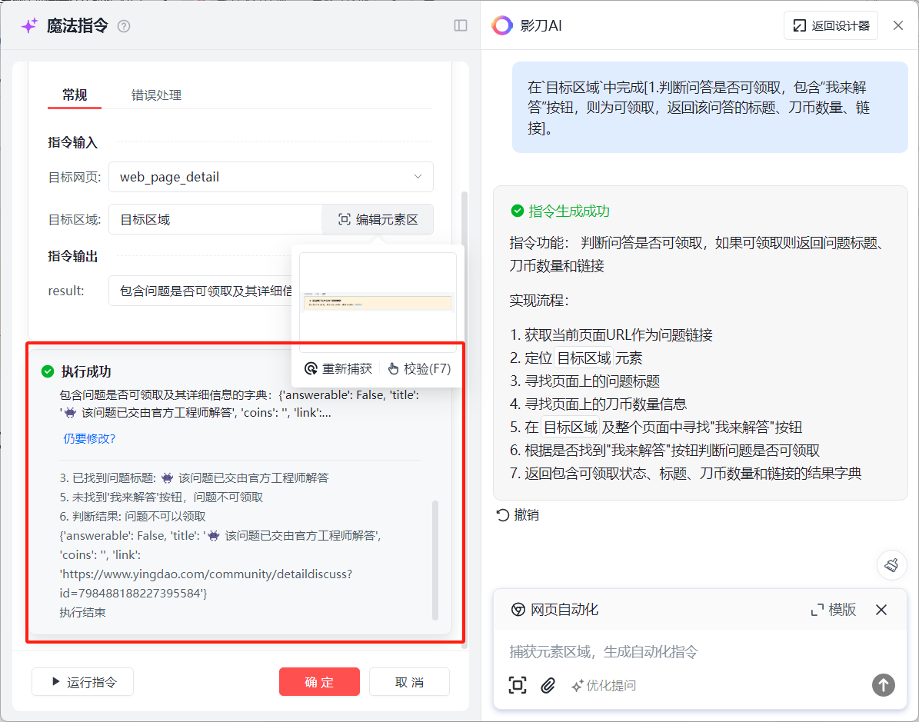Viewport: 919px width, 722px height.
Task: Toggle the sidebar panel layout icon
Action: [461, 26]
